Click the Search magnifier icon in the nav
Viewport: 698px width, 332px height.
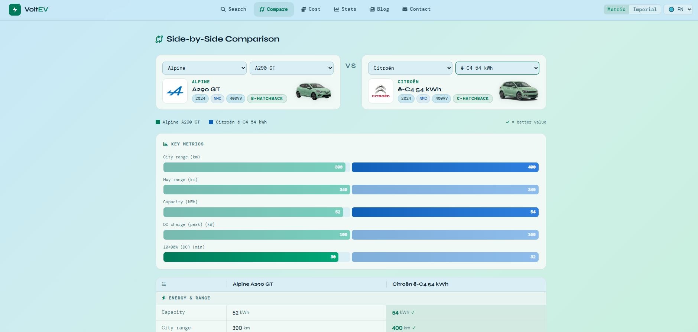223,9
